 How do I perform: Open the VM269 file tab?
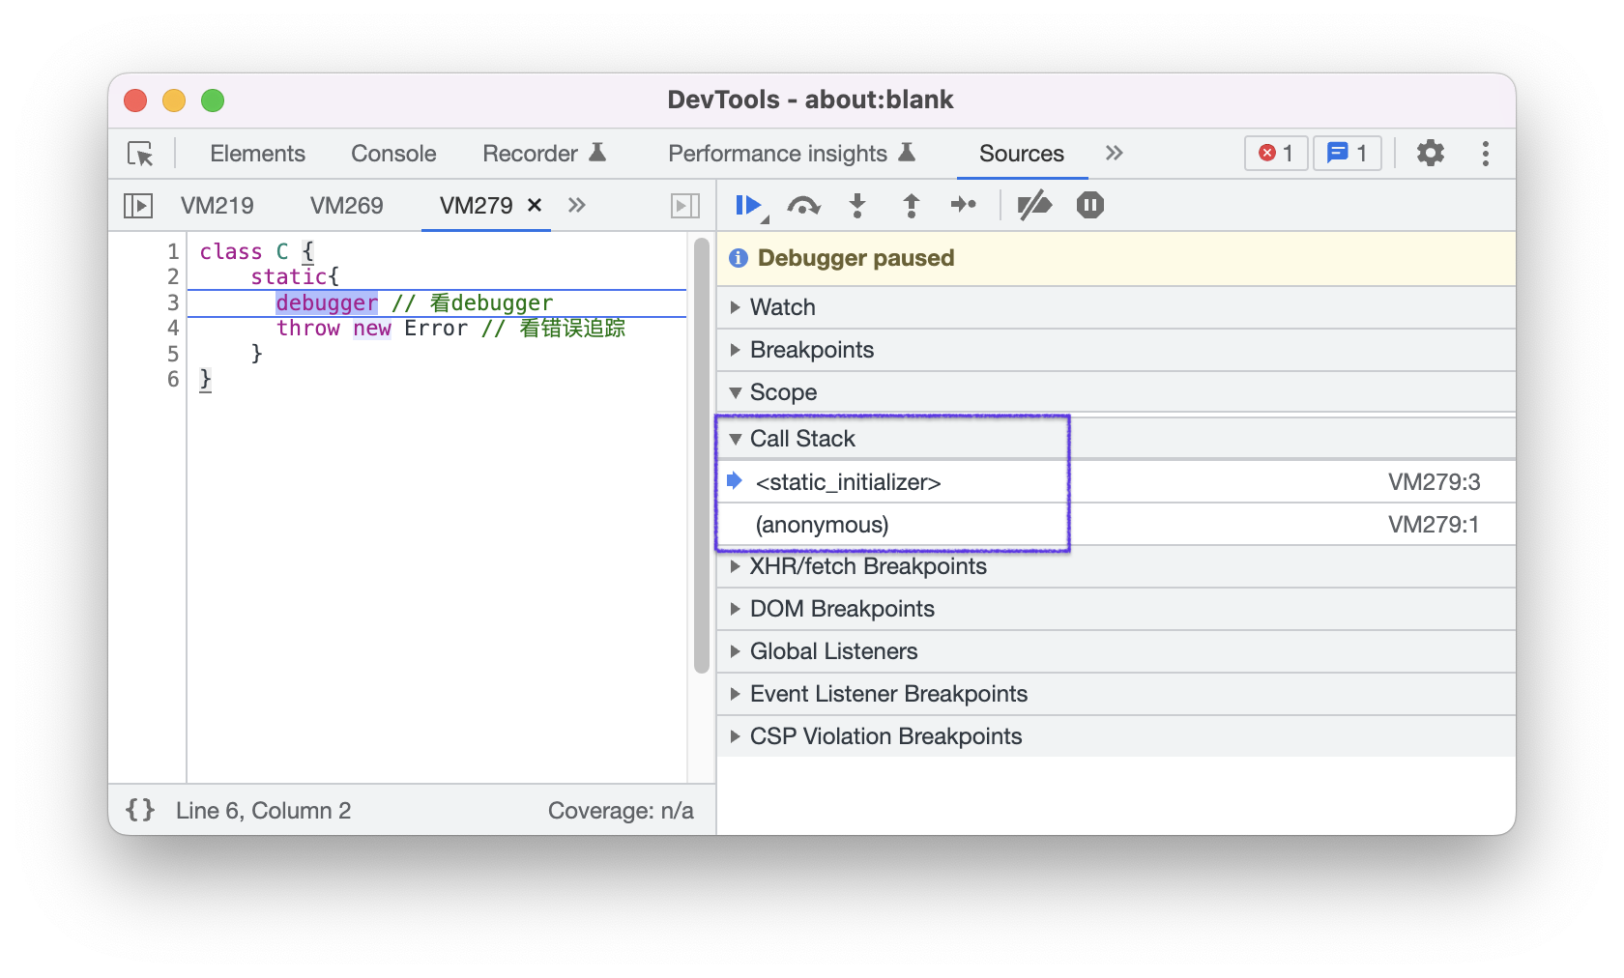[x=346, y=206]
